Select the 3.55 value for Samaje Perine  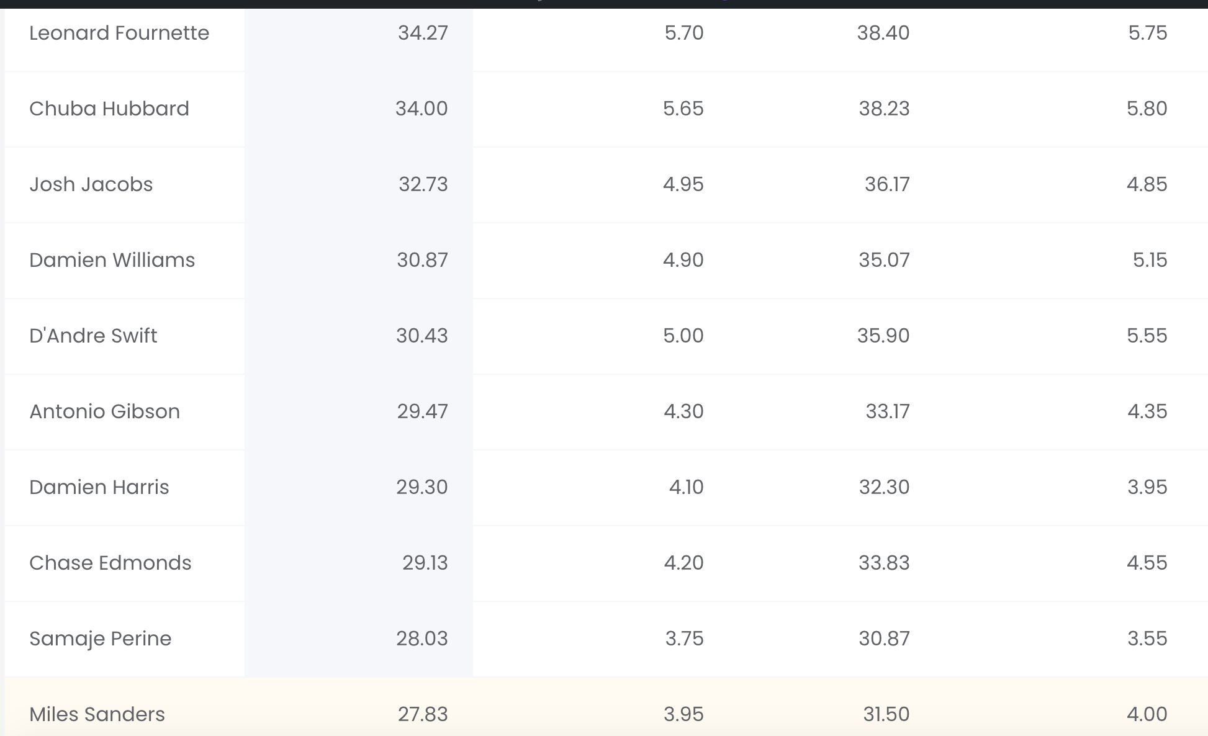[1147, 639]
